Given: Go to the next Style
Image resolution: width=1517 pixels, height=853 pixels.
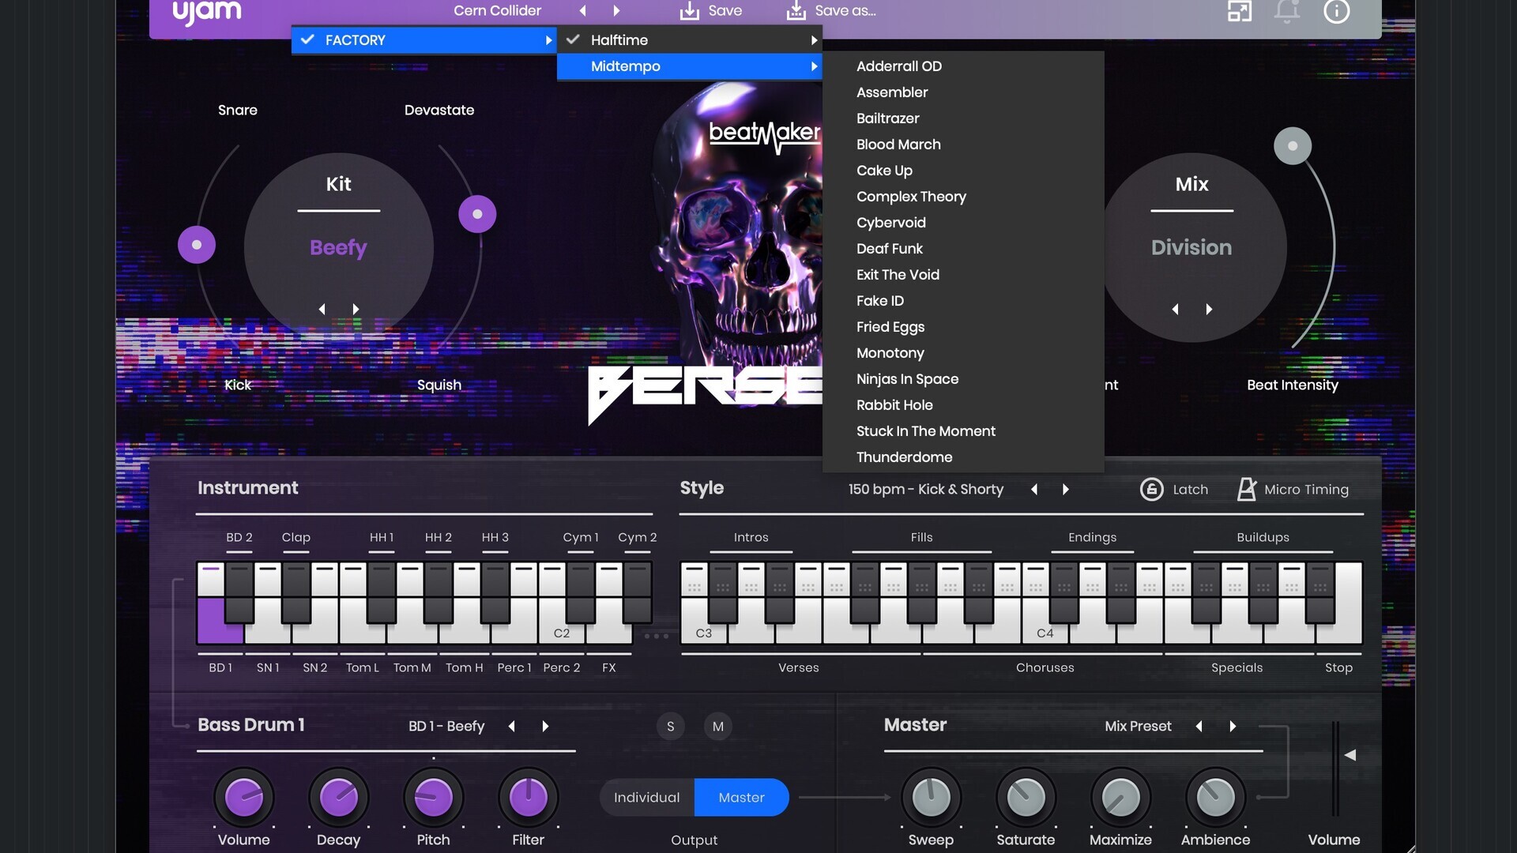Looking at the screenshot, I should tap(1066, 490).
